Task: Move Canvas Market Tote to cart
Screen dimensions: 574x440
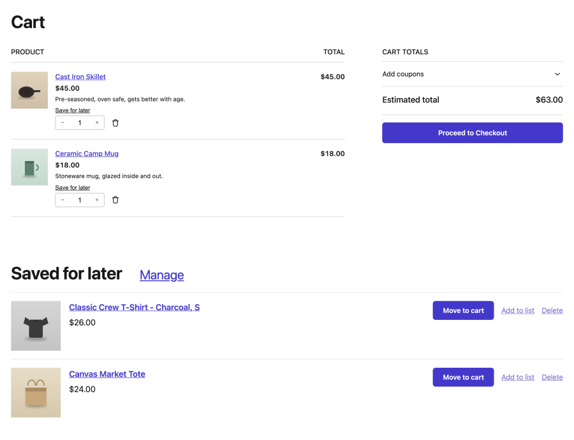Action: click(x=463, y=377)
